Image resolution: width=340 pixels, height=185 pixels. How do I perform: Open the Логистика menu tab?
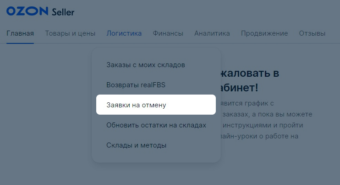(124, 33)
